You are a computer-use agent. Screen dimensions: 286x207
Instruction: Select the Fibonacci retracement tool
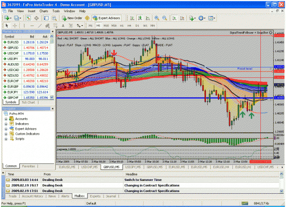coord(55,26)
